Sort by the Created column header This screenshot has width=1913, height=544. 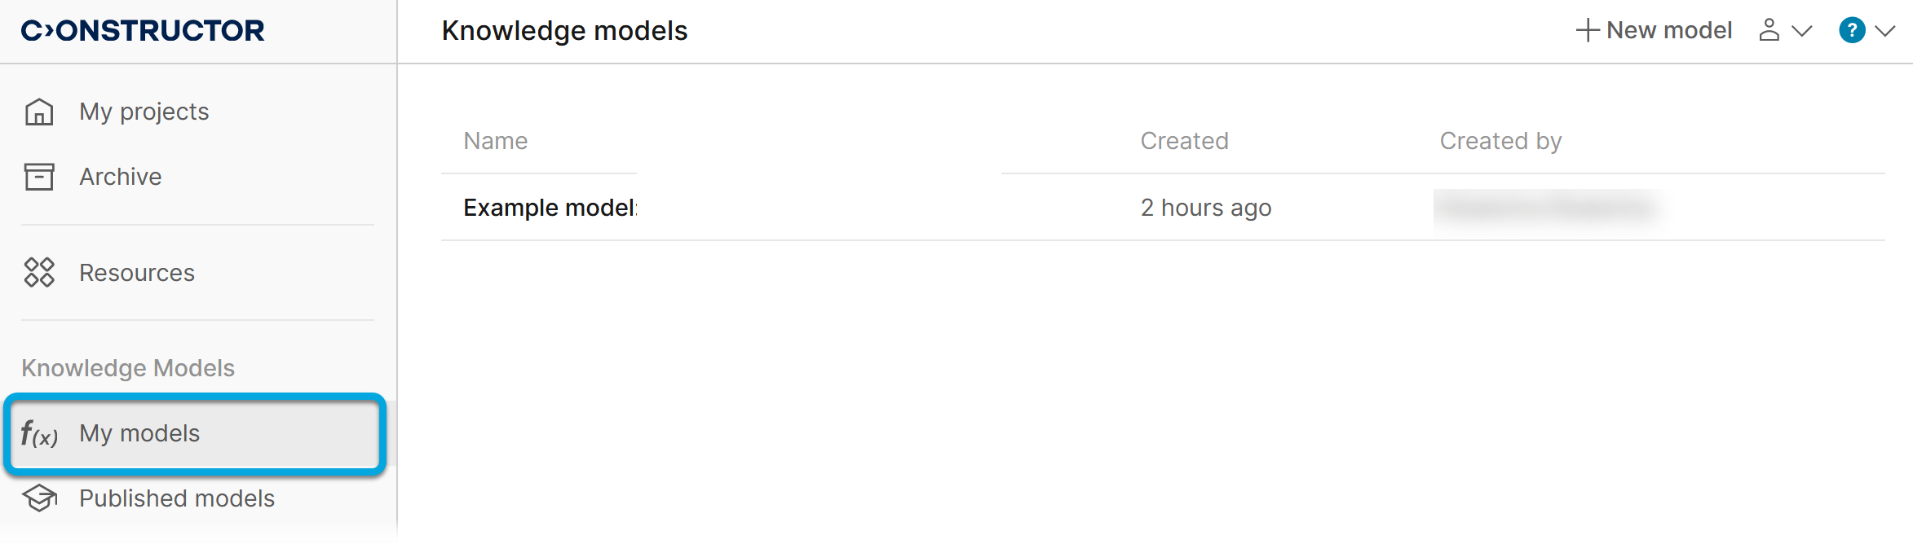(x=1184, y=141)
